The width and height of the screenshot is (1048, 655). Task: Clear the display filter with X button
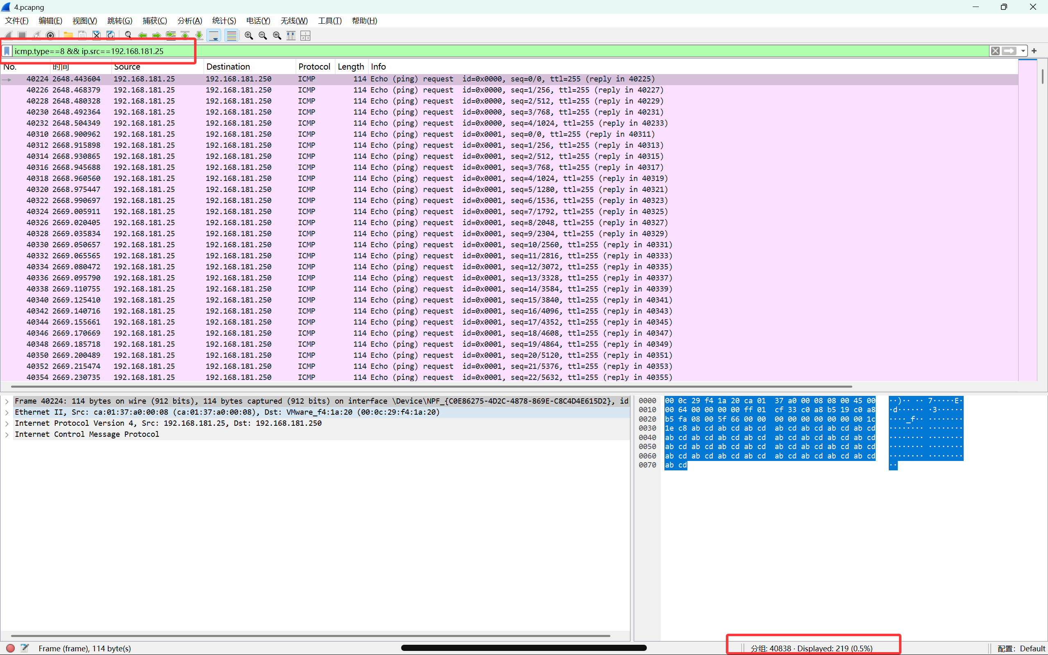995,51
